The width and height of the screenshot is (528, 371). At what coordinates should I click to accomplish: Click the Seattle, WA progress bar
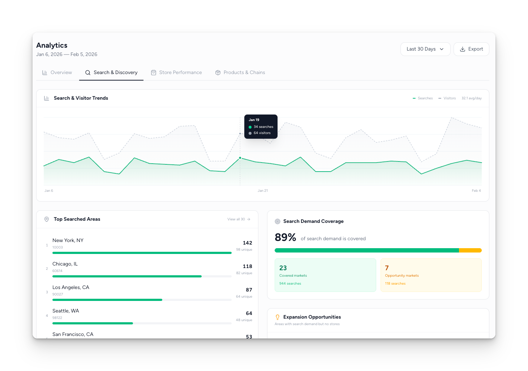(x=142, y=323)
